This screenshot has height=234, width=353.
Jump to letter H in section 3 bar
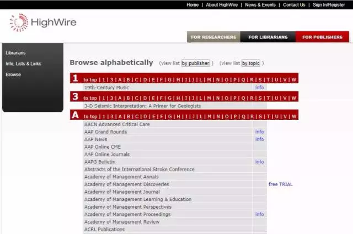178,98
